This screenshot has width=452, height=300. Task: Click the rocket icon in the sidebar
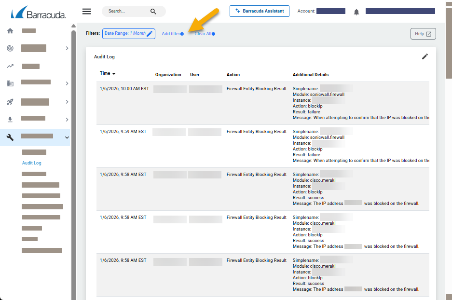point(10,102)
